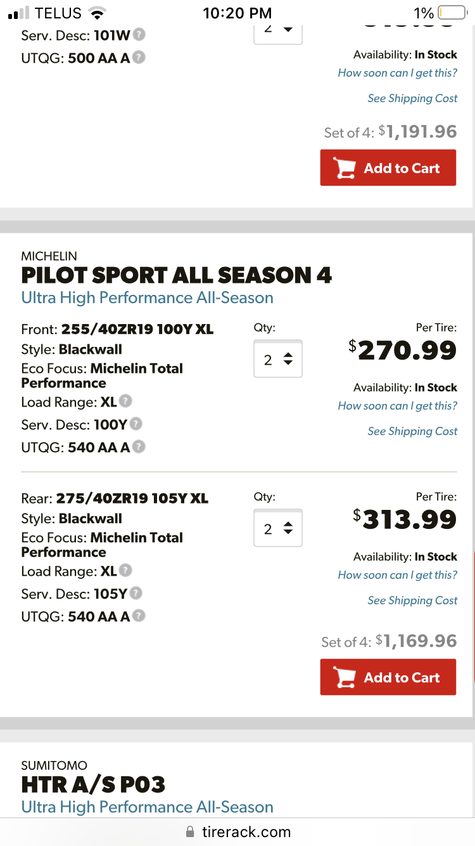Open Sumitomo HTR A/S P03 product title

(93, 784)
